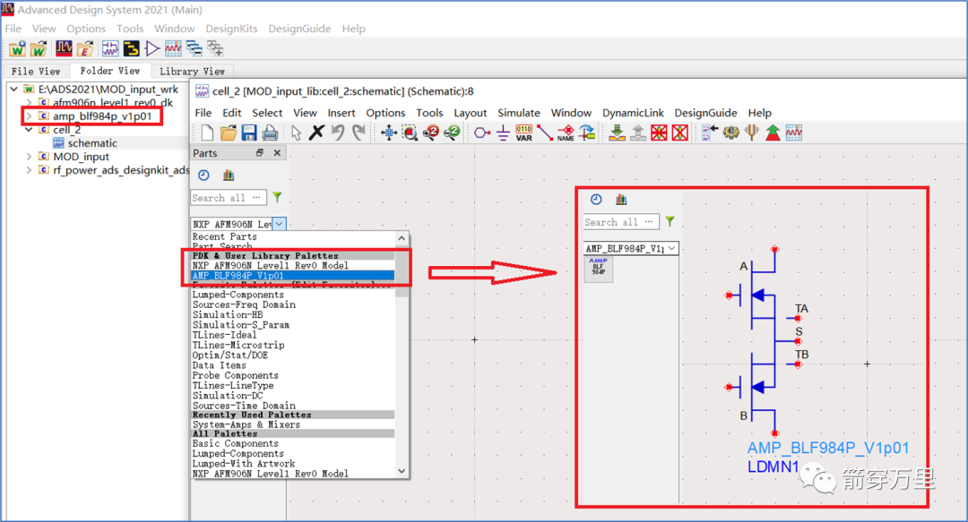Switch to the Library View tab
Viewport: 968px width, 522px height.
tap(192, 71)
